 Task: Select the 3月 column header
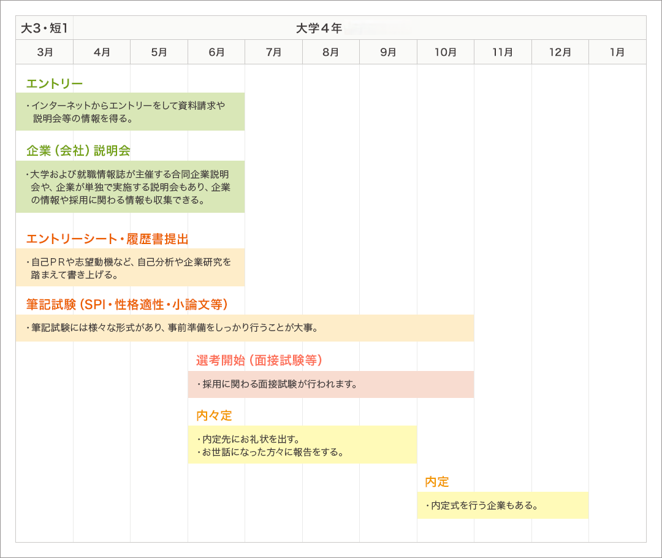(43, 52)
